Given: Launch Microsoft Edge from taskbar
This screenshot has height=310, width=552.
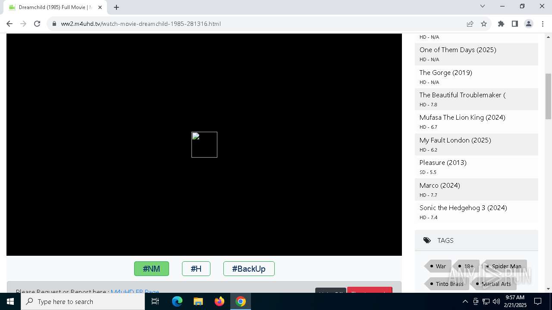Looking at the screenshot, I should (177, 301).
